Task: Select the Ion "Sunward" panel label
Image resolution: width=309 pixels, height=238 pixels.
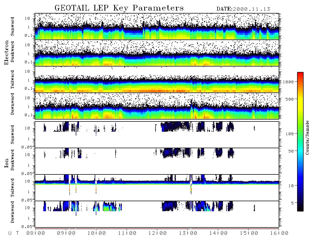Action: (x=12, y=135)
